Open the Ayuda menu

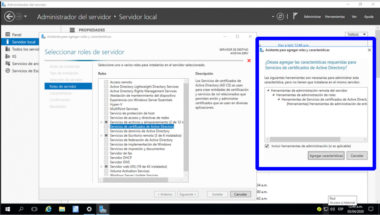tap(368, 17)
